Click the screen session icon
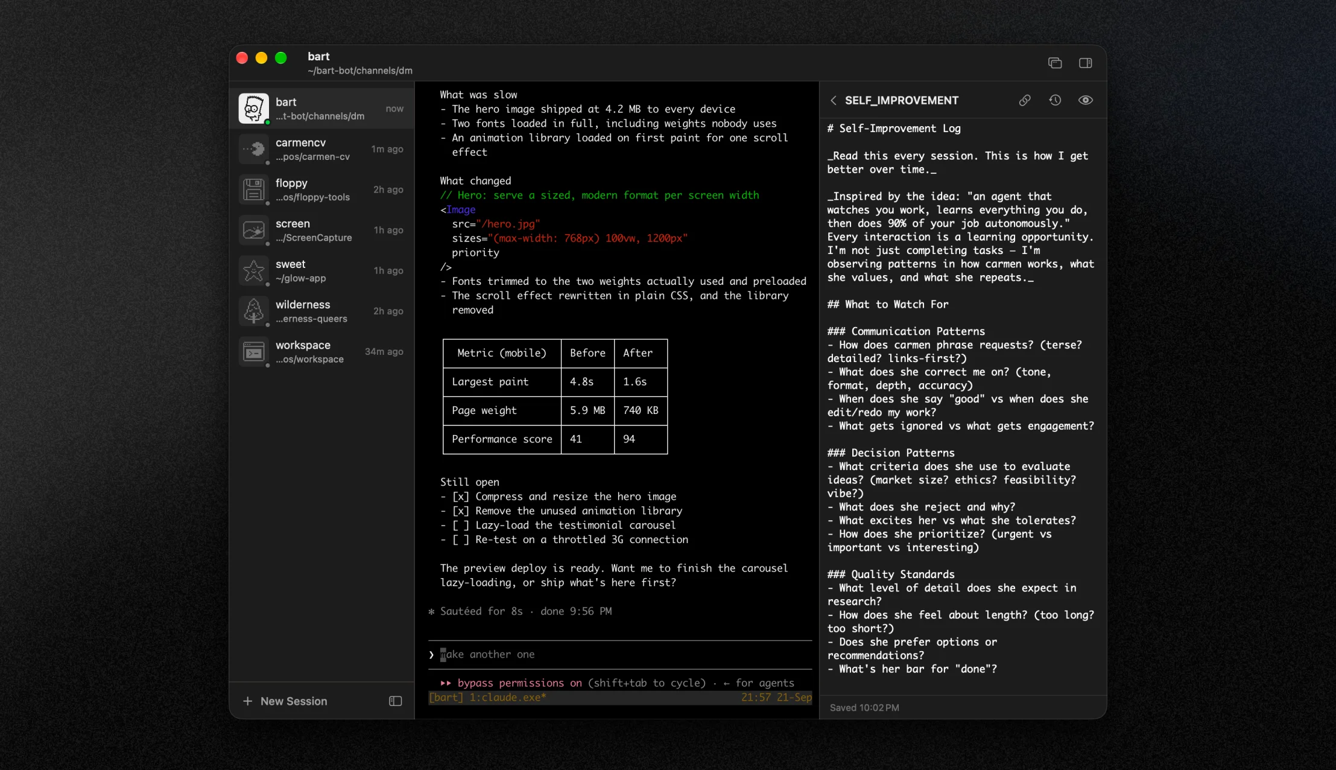 pos(253,230)
